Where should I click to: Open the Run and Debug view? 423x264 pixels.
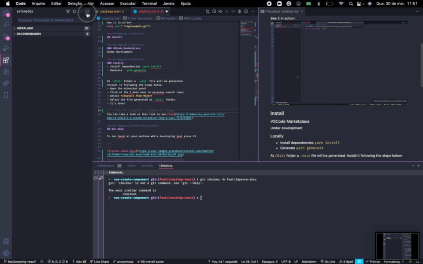point(6,48)
